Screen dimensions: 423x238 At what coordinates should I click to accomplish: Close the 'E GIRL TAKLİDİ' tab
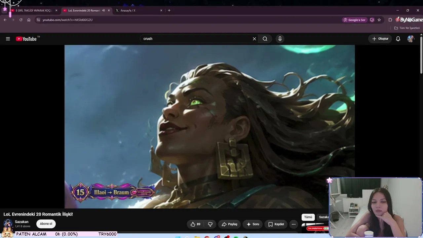pyautogui.click(x=56, y=10)
